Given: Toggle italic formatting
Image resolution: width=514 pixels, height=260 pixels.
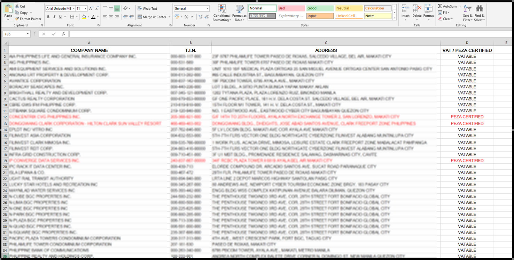Looking at the screenshot, I should pyautogui.click(x=54, y=17).
